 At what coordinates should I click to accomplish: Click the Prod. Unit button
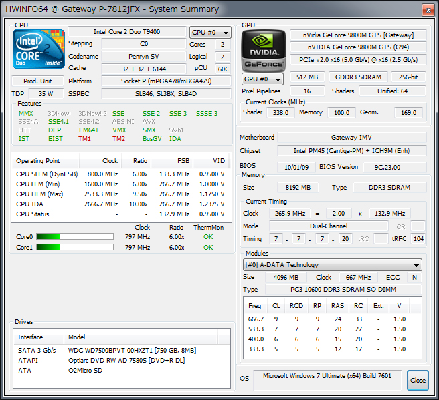coord(37,81)
